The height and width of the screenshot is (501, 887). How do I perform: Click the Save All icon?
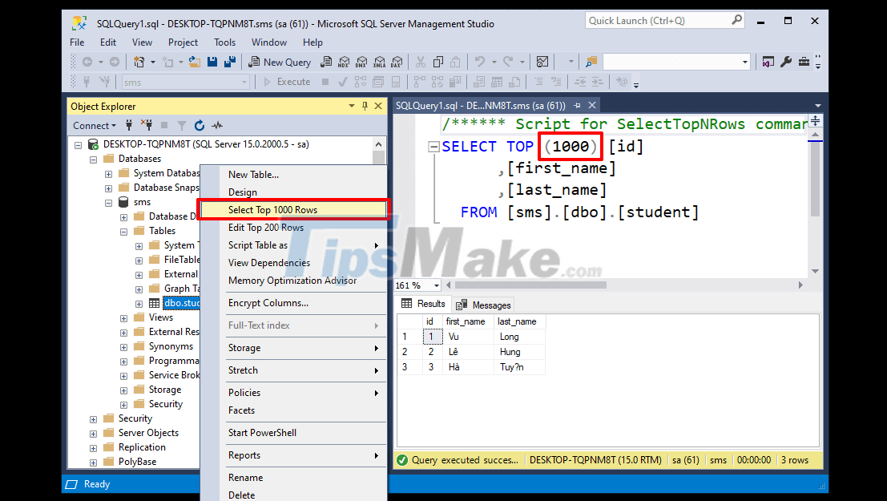229,62
